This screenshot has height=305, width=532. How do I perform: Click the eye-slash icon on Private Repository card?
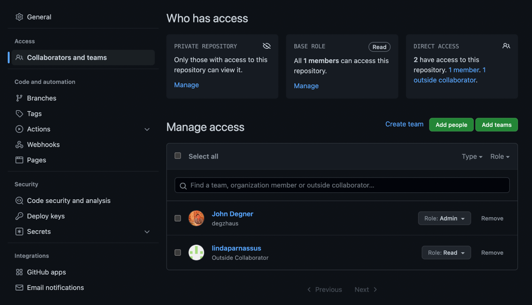(x=266, y=46)
